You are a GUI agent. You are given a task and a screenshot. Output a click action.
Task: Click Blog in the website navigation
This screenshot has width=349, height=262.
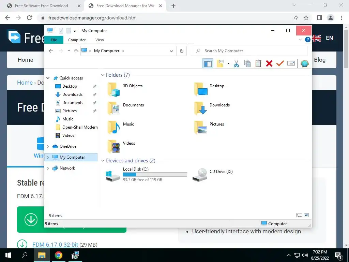click(320, 60)
